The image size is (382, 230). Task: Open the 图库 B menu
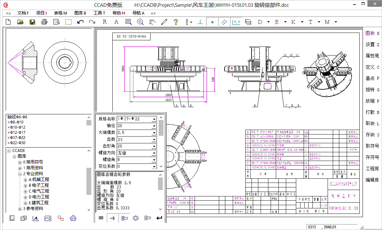pyautogui.click(x=80, y=13)
